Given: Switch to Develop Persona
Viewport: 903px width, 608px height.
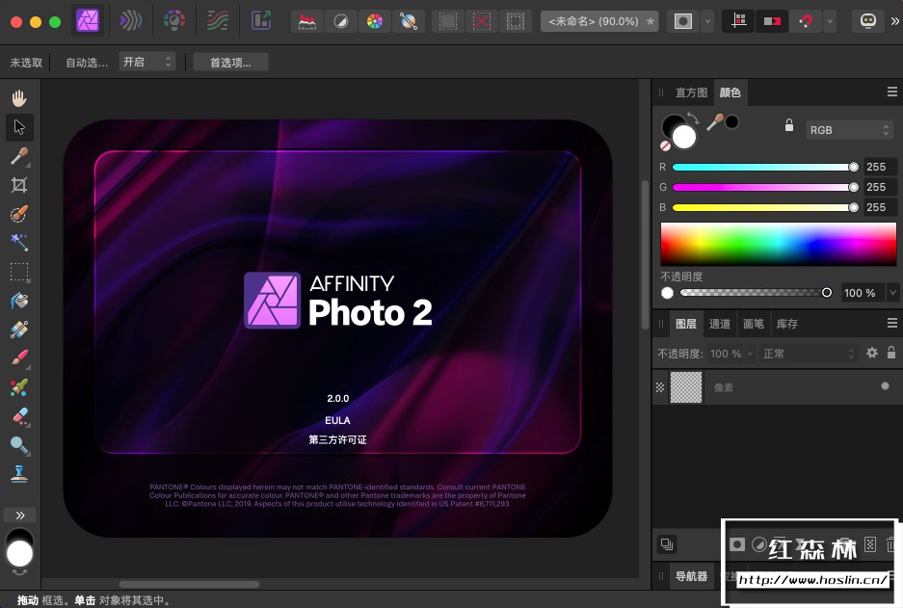Looking at the screenshot, I should pyautogui.click(x=174, y=21).
